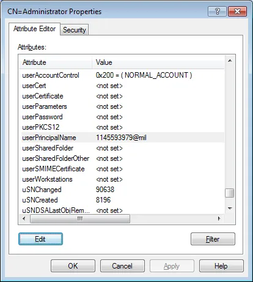Click the value 0x200 = ( NORMAL_ACCOUNT )

coord(144,75)
